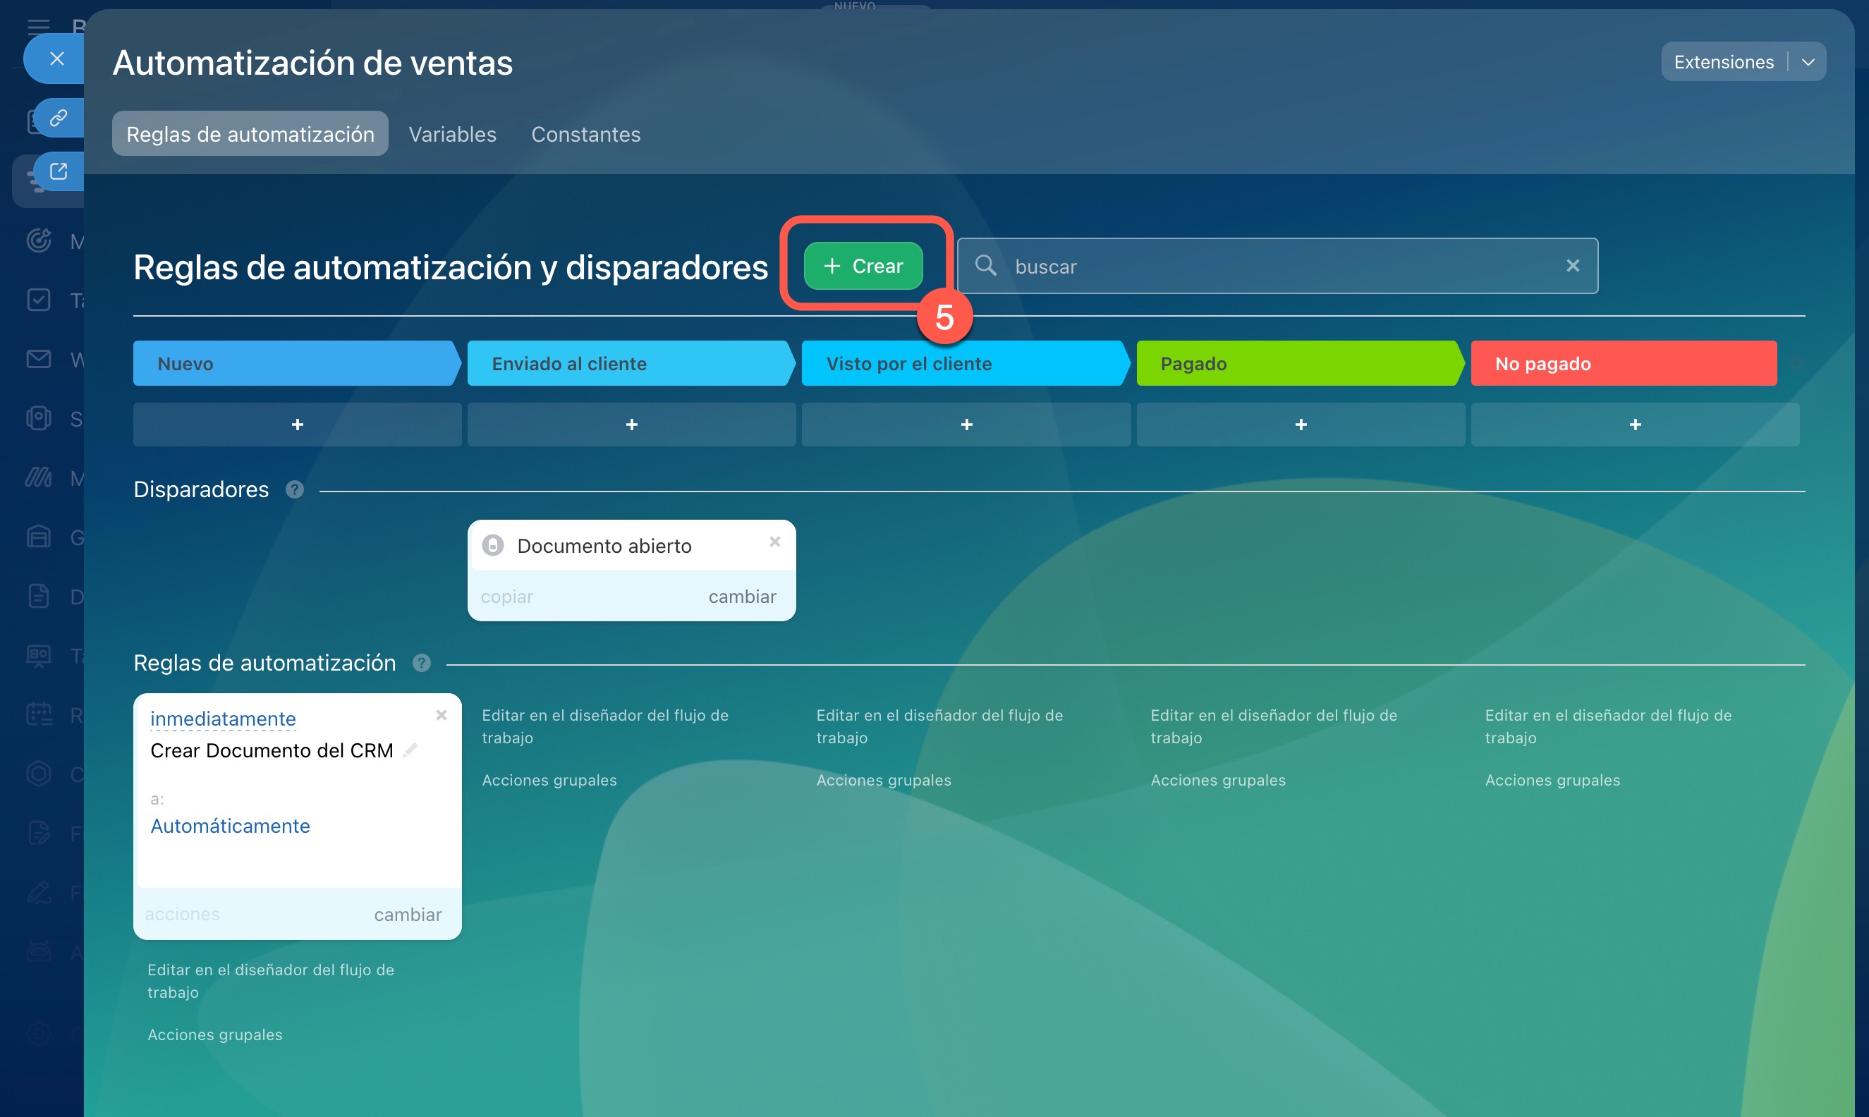Image resolution: width=1869 pixels, height=1117 pixels.
Task: Click help icon beside Reglas de automatización
Action: point(422,663)
